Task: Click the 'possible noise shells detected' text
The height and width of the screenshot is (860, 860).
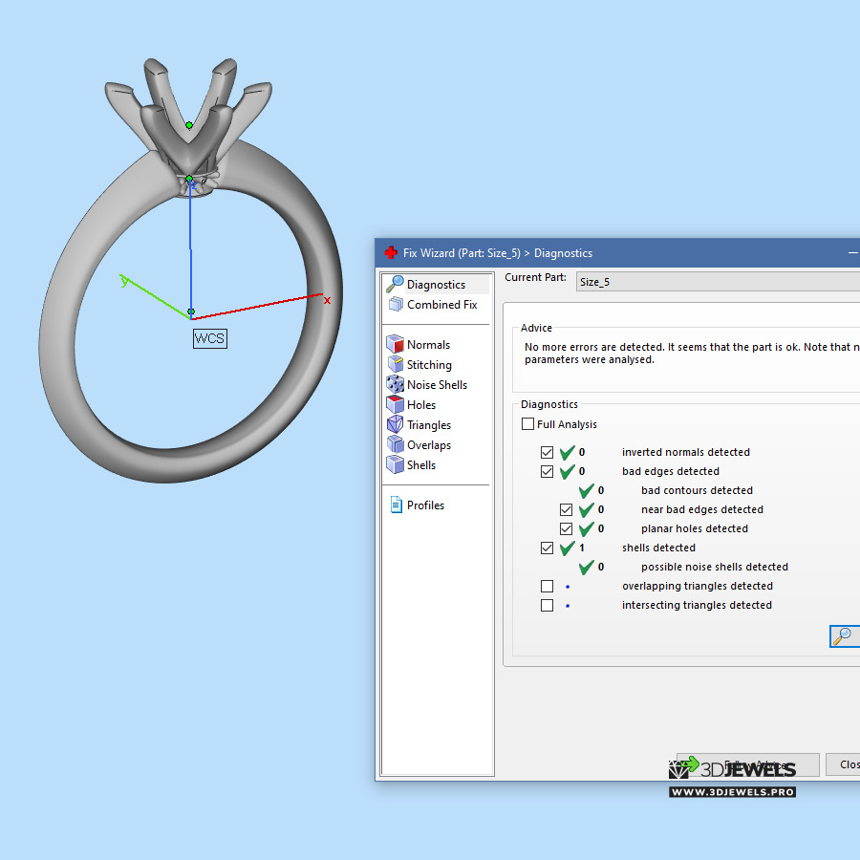Action: coord(714,567)
